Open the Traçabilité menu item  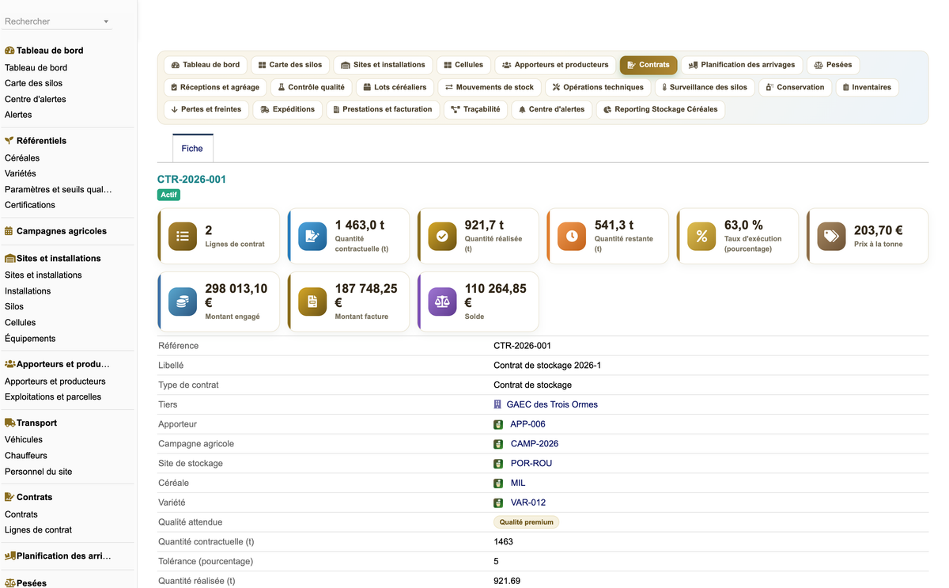(475, 109)
